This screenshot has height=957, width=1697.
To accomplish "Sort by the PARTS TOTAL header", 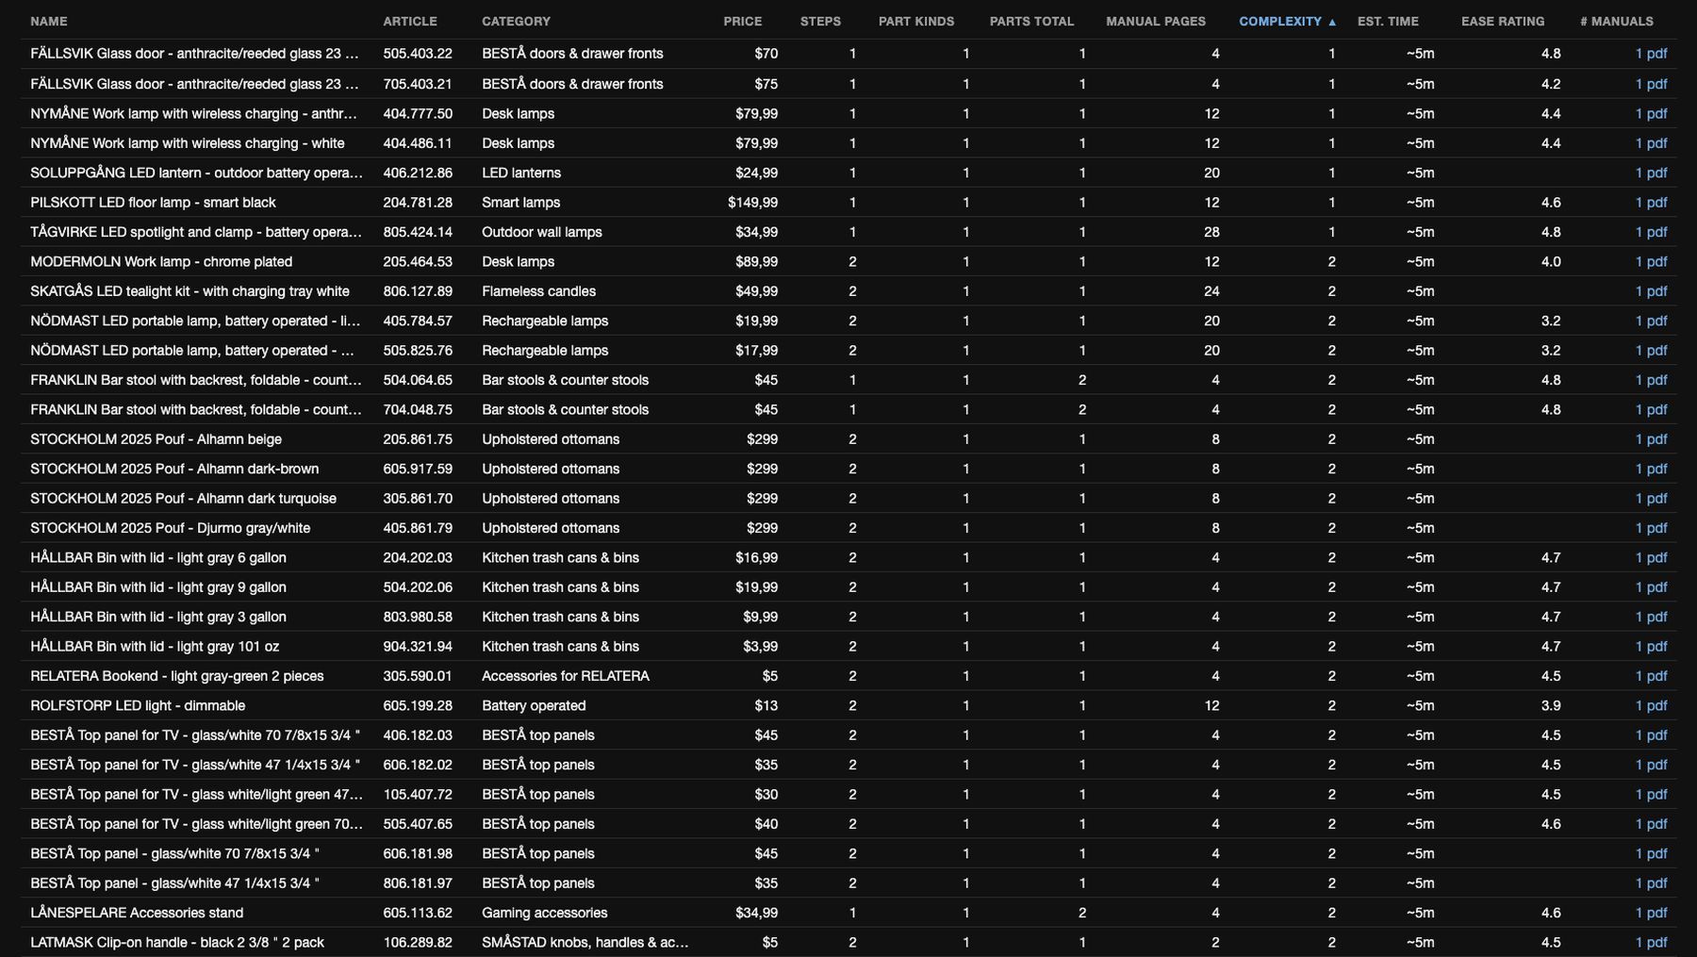I will 1031,21.
